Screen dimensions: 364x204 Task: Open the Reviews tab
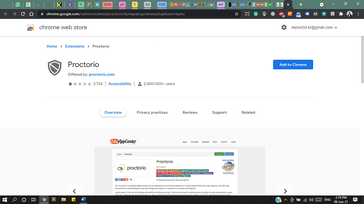coord(190,113)
